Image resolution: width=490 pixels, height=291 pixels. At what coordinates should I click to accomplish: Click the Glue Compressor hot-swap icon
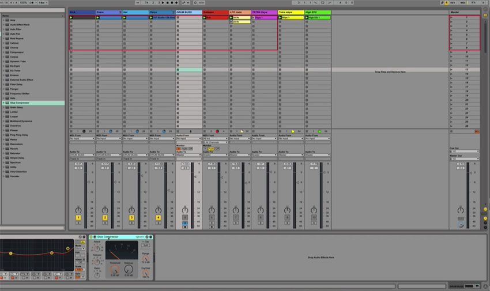(x=147, y=237)
